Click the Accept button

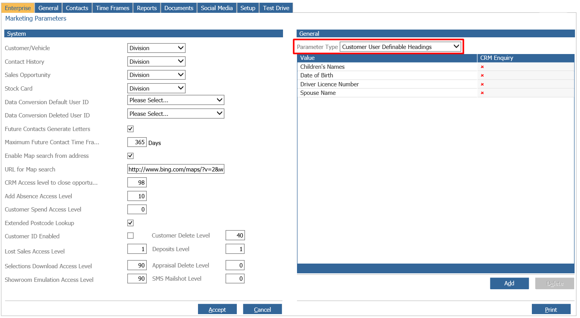(217, 309)
